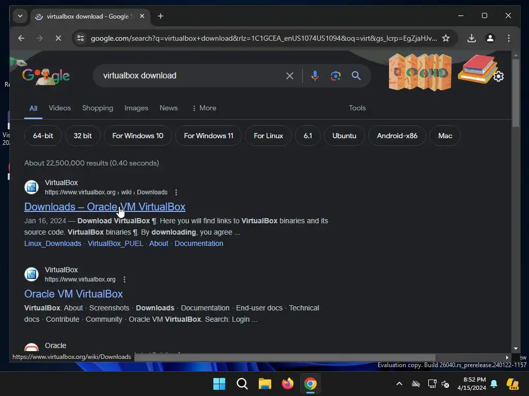
Task: Click the page vertical scrollbar
Action: tap(516, 93)
